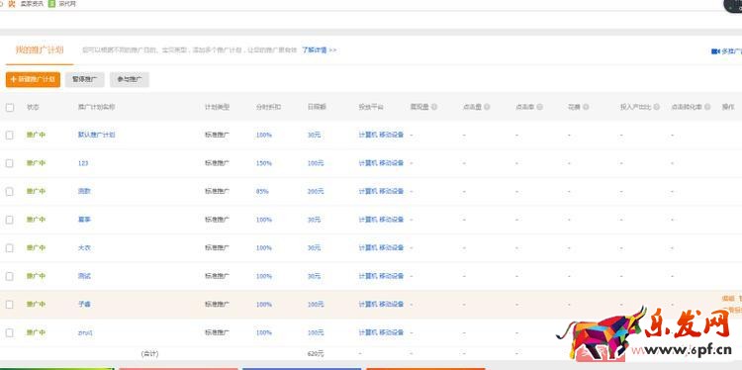
Task: Click the (合计) total row label
Action: pos(149,354)
